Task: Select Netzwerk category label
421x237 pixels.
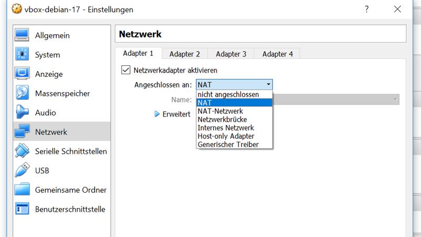Action: [x=51, y=132]
